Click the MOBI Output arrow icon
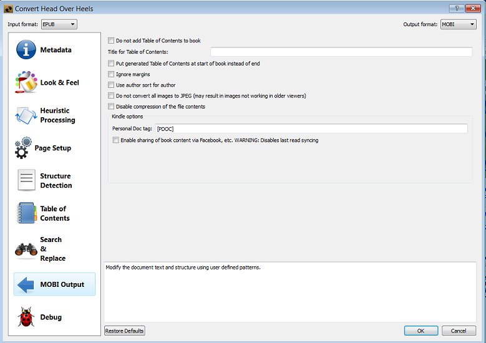Image resolution: width=486 pixels, height=343 pixels. [x=26, y=285]
